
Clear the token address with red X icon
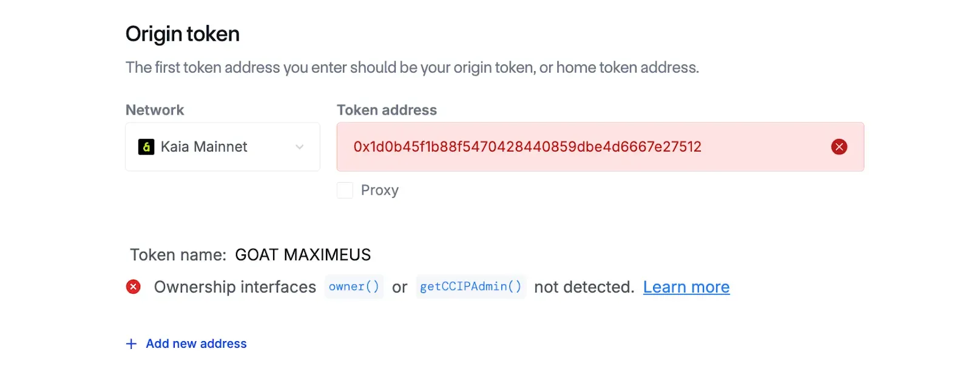[x=839, y=147]
